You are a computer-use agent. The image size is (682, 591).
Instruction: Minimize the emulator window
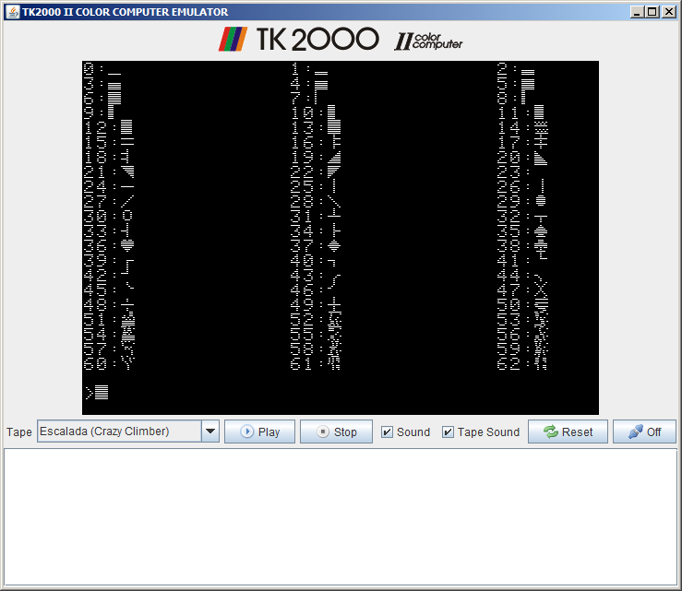(637, 12)
